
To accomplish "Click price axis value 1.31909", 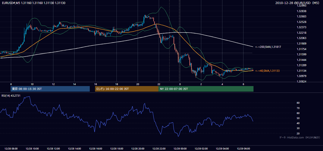I will pos(302,44).
